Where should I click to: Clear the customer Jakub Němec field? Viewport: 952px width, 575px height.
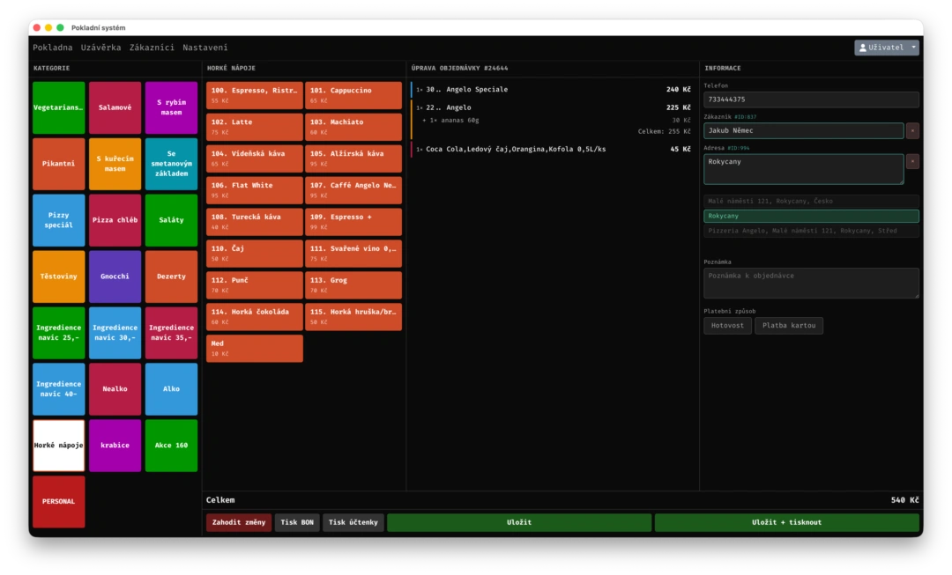pyautogui.click(x=912, y=131)
